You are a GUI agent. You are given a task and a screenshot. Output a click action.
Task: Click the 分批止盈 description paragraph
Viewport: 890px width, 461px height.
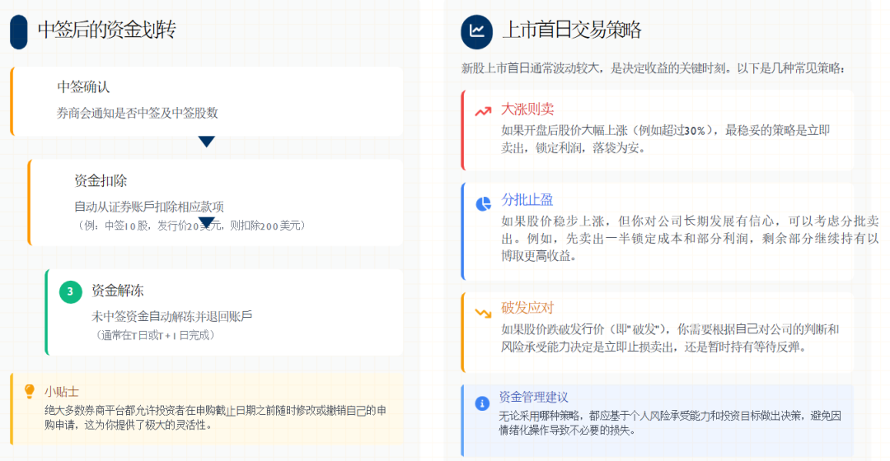tap(690, 238)
